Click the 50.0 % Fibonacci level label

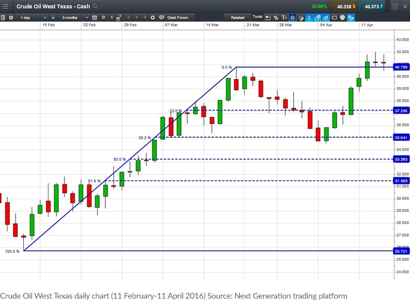[x=120, y=159]
